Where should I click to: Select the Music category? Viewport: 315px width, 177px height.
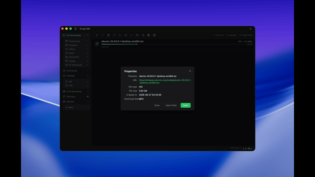[76, 53]
